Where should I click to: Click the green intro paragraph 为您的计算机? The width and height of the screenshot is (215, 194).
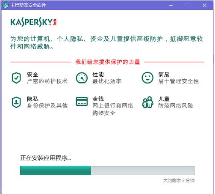point(106,42)
